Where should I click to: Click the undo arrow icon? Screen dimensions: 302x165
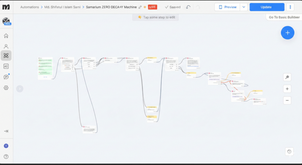point(188,7)
